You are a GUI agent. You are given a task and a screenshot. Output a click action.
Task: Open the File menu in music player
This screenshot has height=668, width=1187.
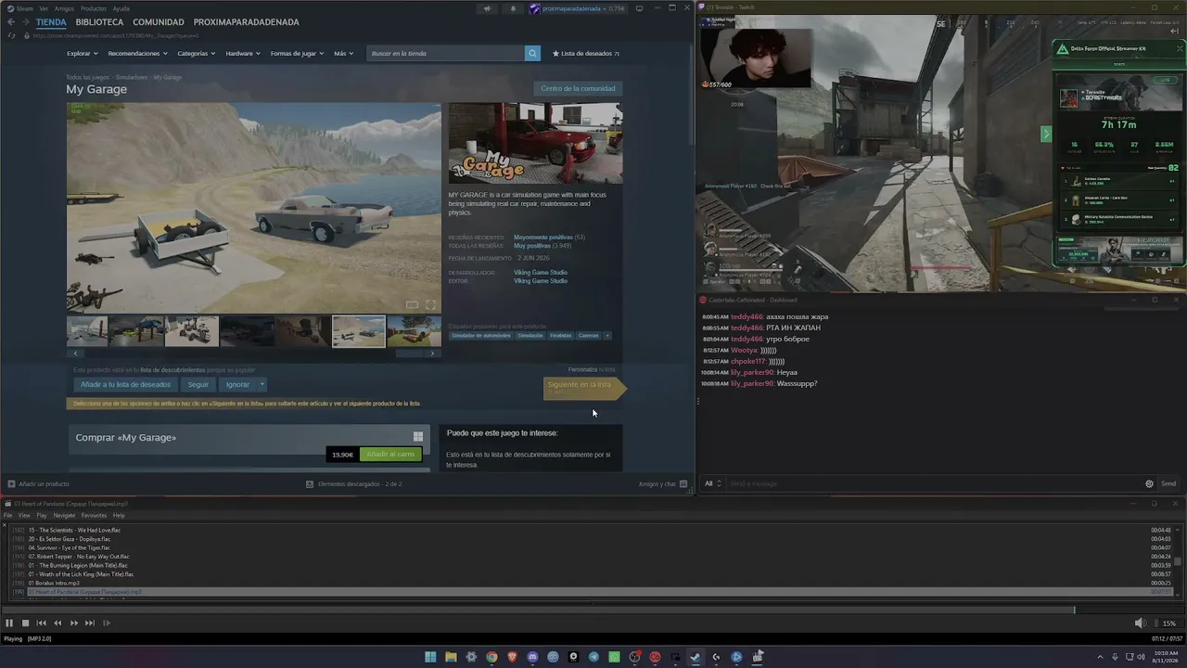point(7,516)
